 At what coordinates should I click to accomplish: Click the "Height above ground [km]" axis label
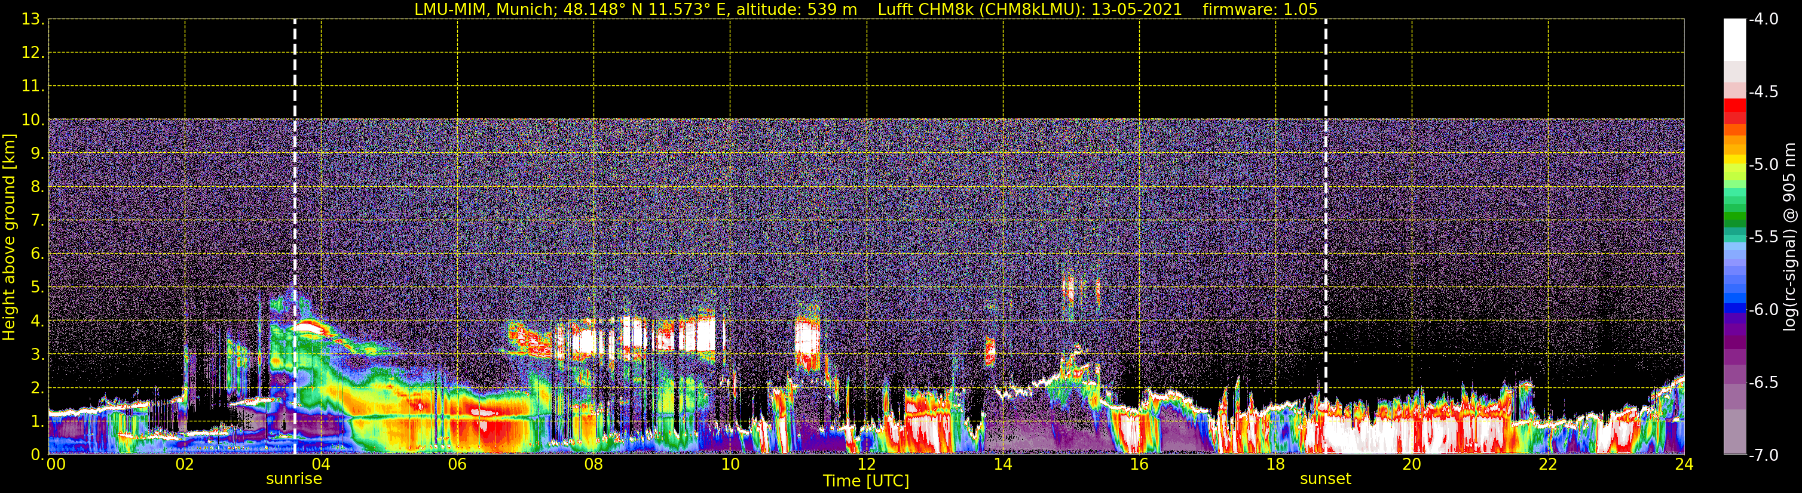9,237
